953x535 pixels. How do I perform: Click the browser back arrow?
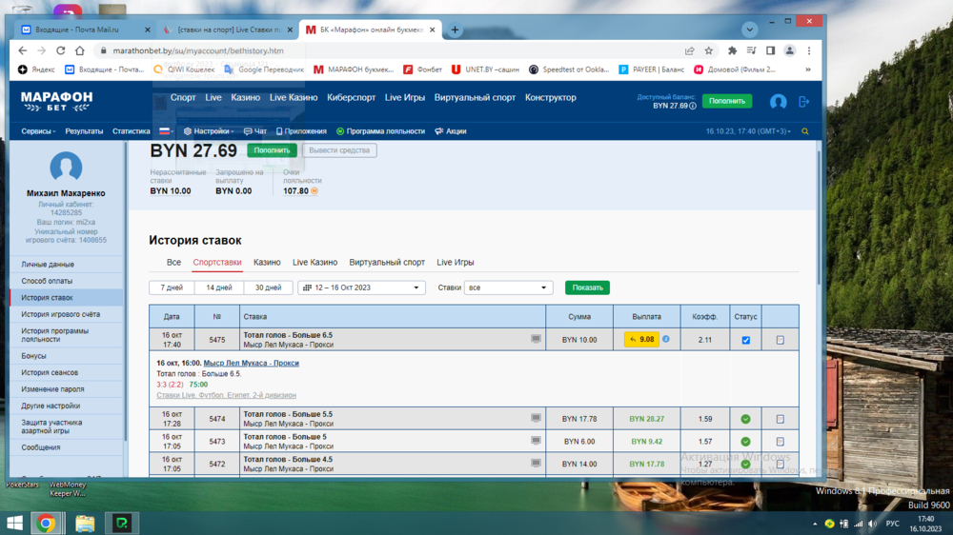[x=23, y=50]
